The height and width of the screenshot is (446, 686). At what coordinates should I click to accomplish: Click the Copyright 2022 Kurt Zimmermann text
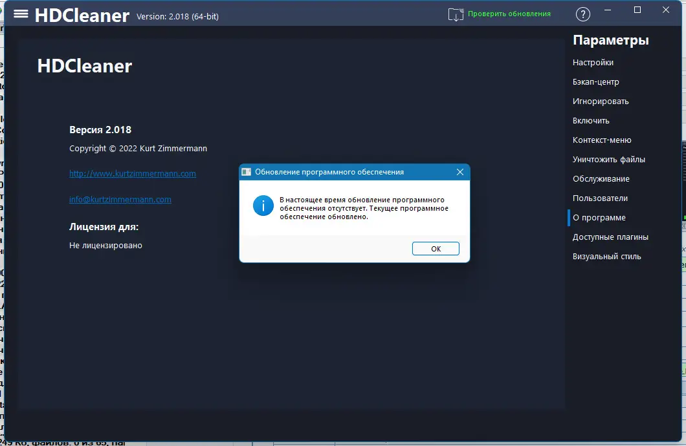point(138,149)
